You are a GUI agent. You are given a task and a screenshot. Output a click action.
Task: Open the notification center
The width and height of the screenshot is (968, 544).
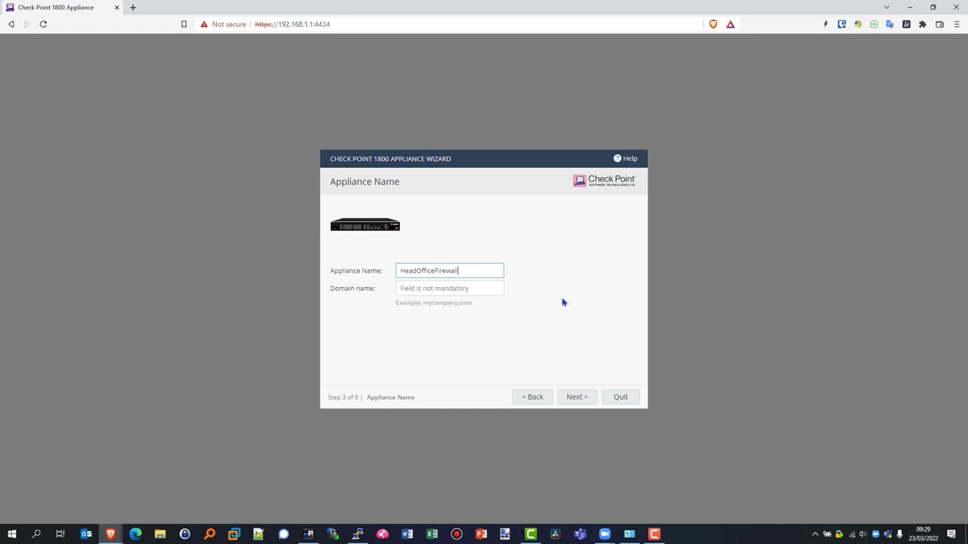pos(951,534)
